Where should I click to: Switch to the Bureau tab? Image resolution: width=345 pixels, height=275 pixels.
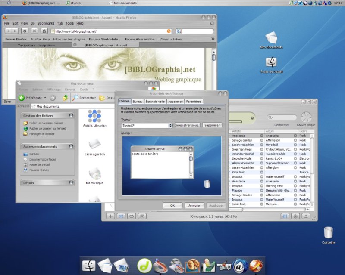(138, 102)
